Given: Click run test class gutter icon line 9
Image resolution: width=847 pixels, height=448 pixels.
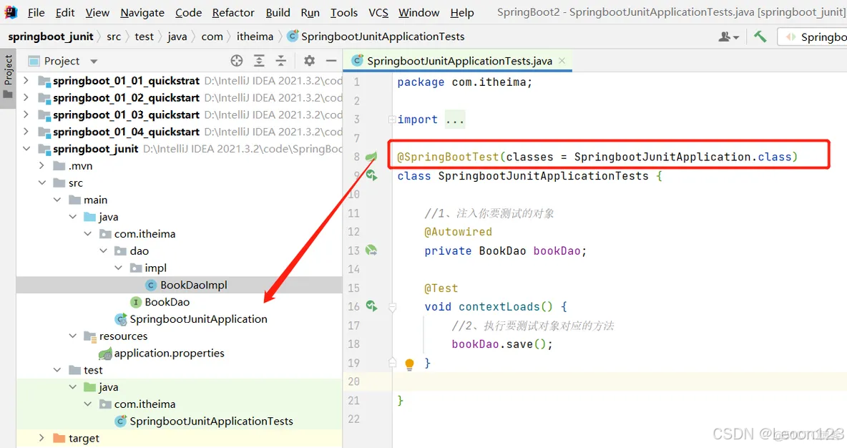Looking at the screenshot, I should 372,175.
